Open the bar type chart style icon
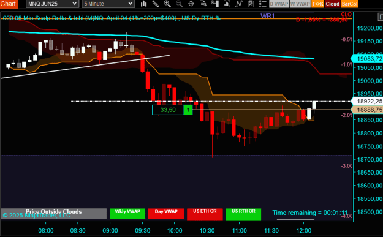The image size is (383, 237). 143,4
